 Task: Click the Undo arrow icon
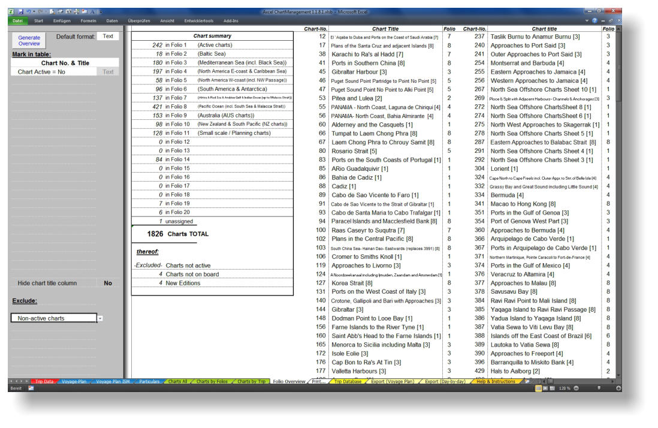[x=28, y=13]
